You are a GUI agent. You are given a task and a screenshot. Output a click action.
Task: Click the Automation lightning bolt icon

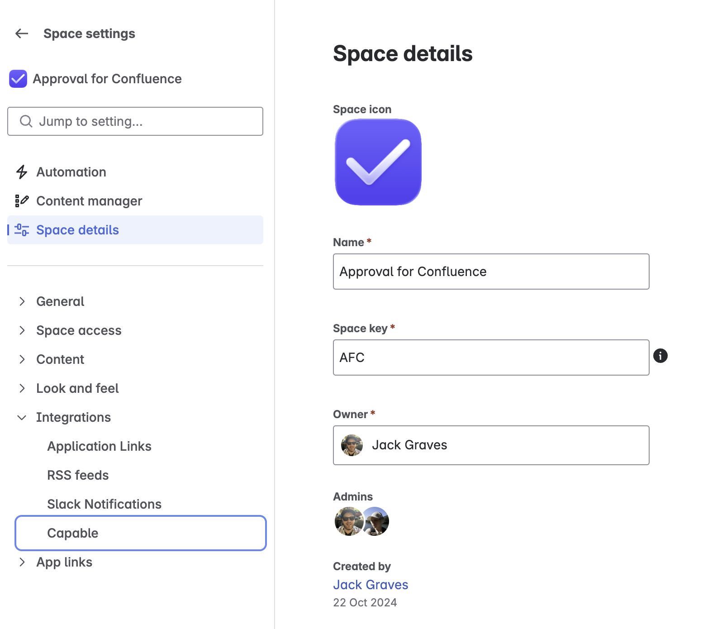[22, 172]
